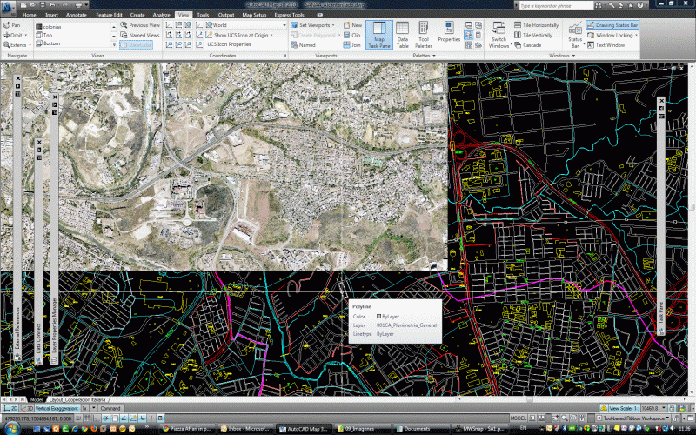Click the search keyword input field
696x435 pixels.
click(555, 5)
